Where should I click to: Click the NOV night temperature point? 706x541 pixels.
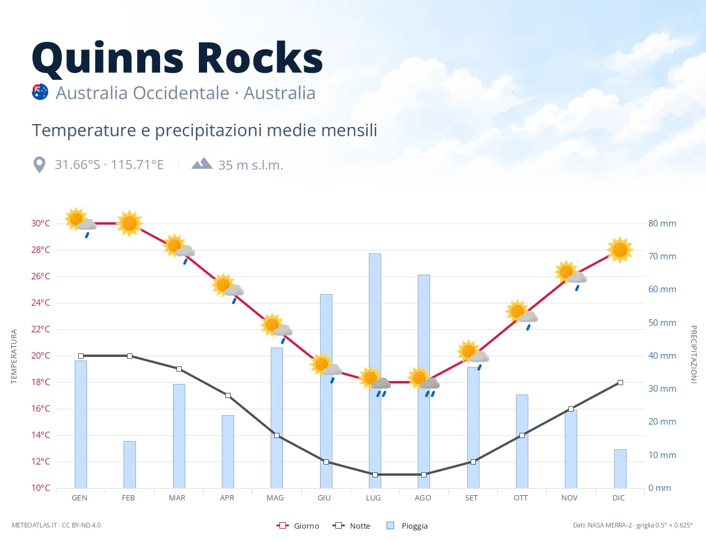[x=571, y=409]
